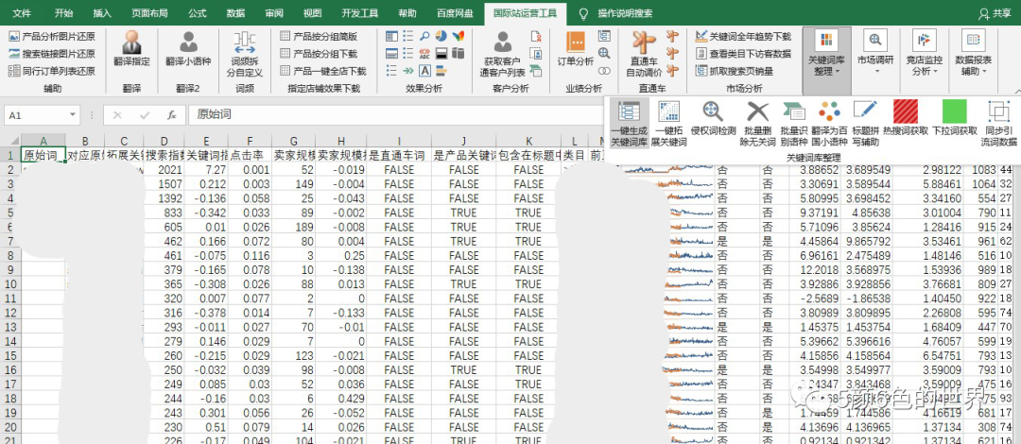Click the 操作说明搜索 search box
The width and height of the screenshot is (1021, 444).
625,12
